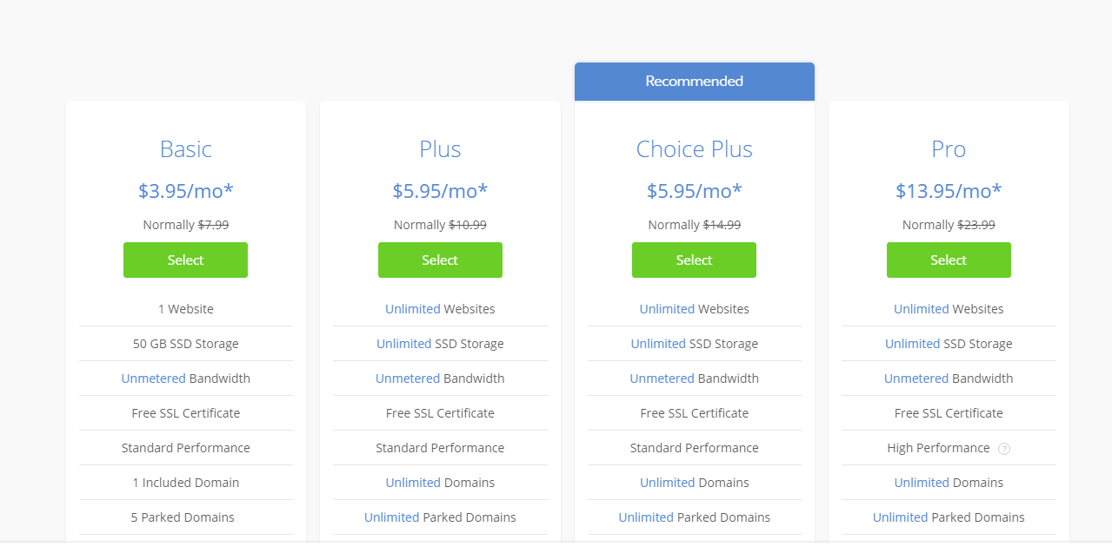
Task: Click the blue Recommended banner
Action: (694, 82)
